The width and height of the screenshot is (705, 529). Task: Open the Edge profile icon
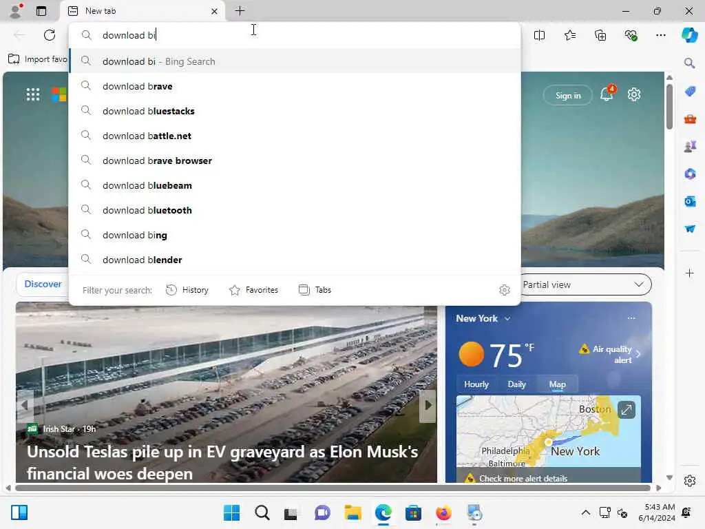[x=16, y=11]
